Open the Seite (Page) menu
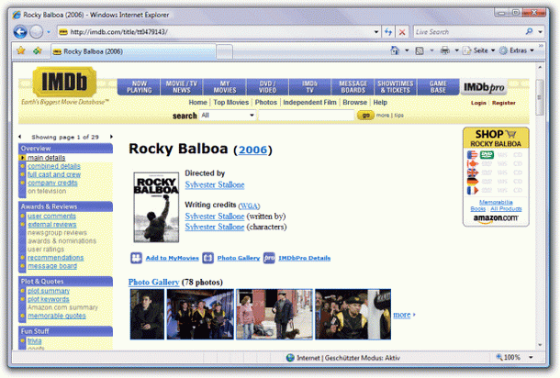The width and height of the screenshot is (560, 378). (479, 50)
